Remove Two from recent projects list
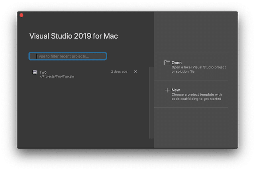255x171 pixels. pos(135,72)
